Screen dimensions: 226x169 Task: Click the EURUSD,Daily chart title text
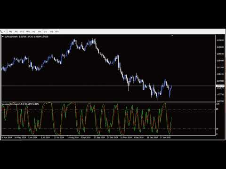tap(11, 37)
